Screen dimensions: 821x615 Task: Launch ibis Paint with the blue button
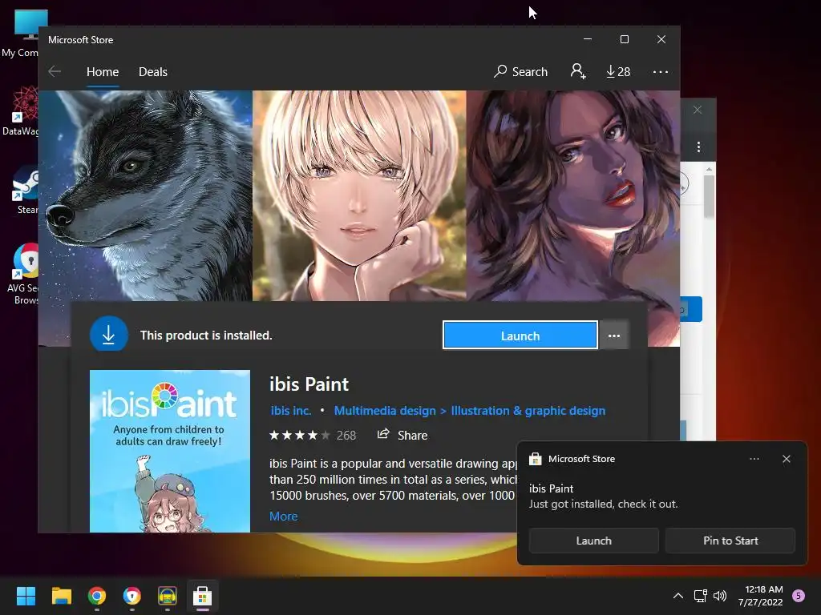520,336
